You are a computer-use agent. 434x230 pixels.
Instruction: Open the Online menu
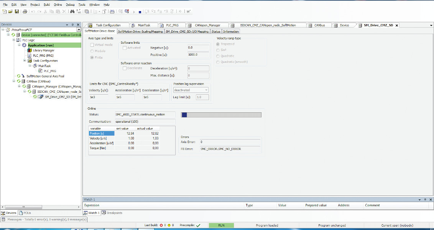(58, 5)
